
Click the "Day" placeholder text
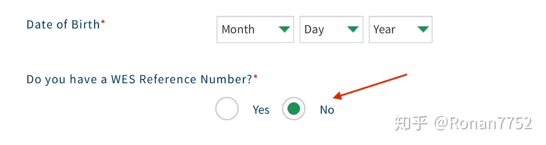click(x=314, y=29)
